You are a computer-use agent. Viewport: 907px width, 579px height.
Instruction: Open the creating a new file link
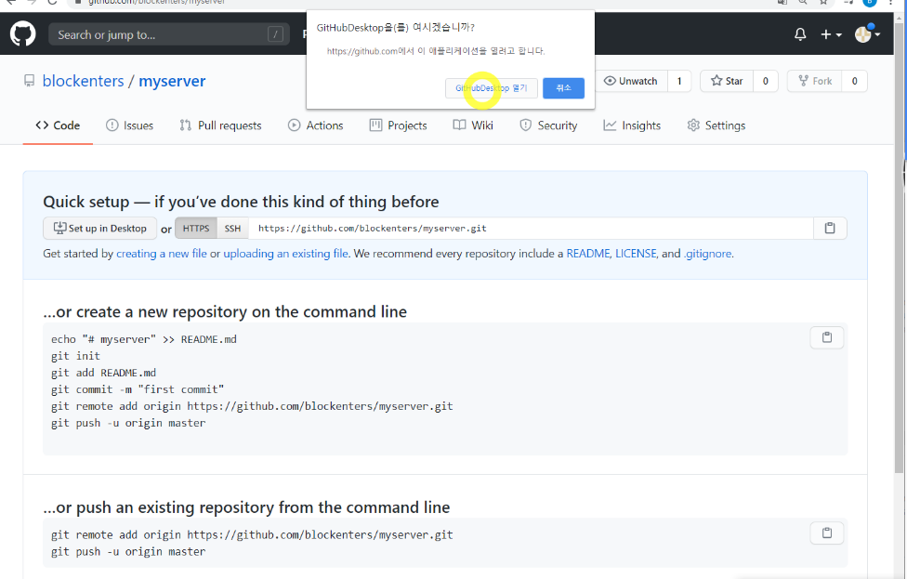point(162,254)
